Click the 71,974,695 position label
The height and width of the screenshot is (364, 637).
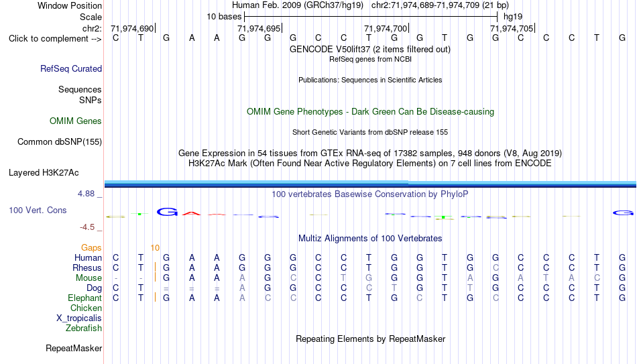point(259,28)
